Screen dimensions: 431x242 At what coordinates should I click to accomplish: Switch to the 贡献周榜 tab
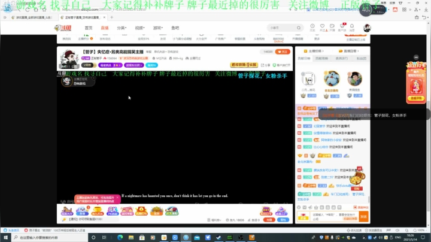pos(321,58)
